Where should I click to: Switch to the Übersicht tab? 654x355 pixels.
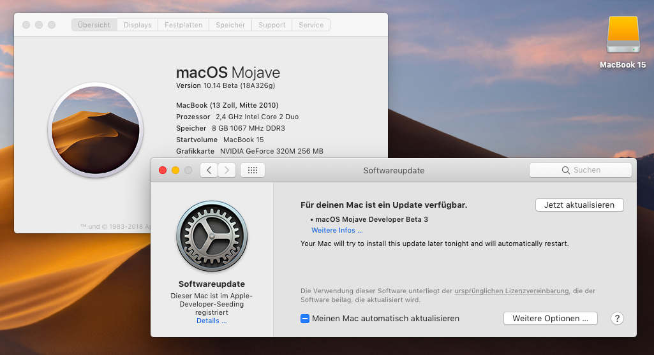[94, 25]
